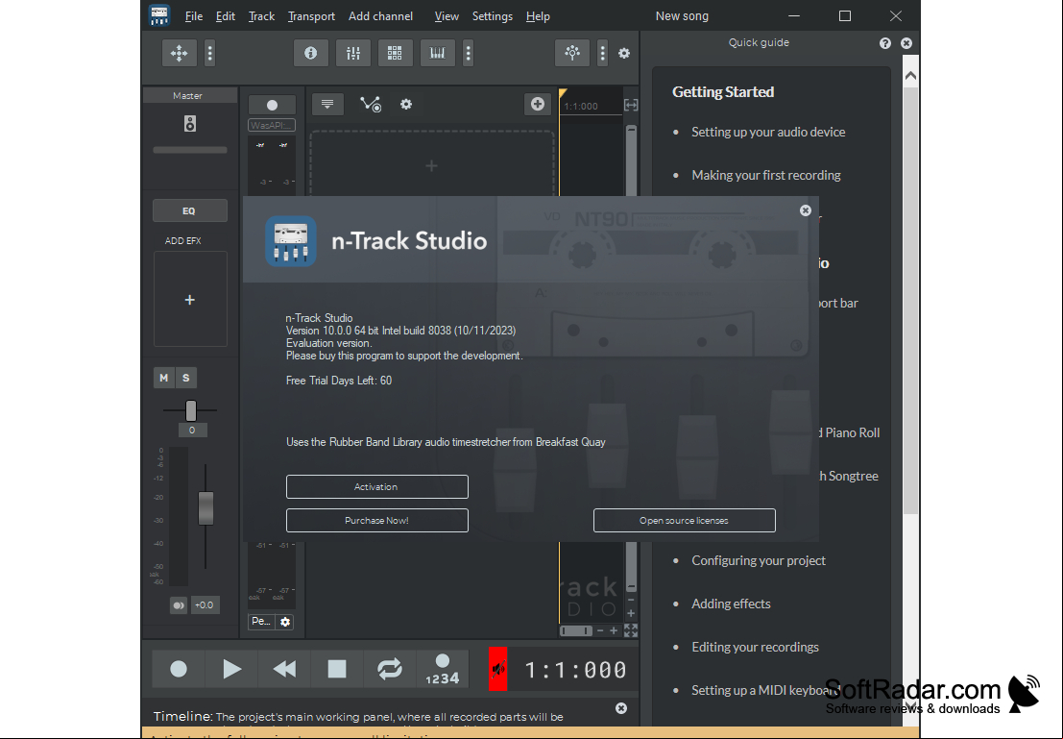Click the Rewind transport button
The image size is (1063, 739).
[284, 669]
